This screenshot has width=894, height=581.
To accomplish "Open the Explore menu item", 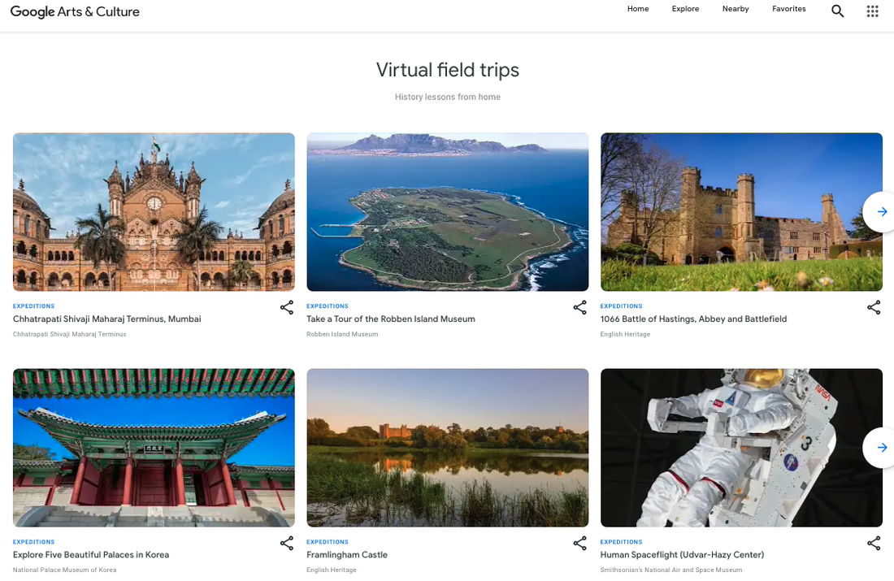I will point(685,9).
